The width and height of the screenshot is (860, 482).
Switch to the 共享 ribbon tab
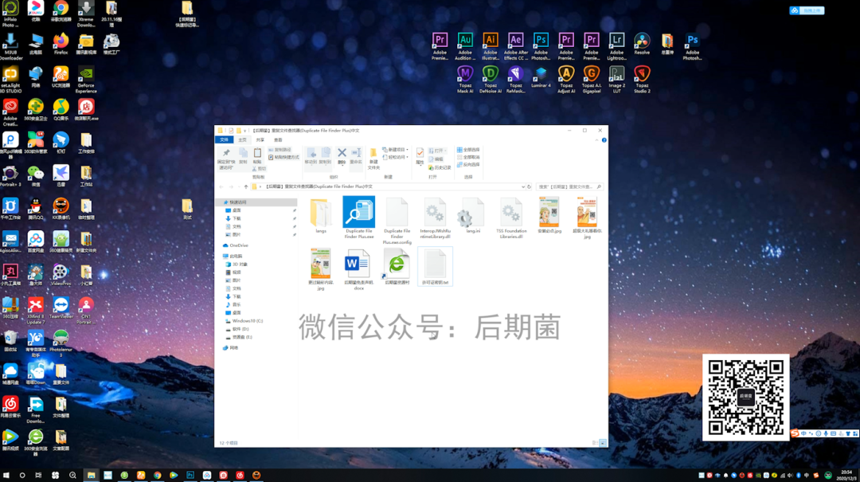coord(260,139)
